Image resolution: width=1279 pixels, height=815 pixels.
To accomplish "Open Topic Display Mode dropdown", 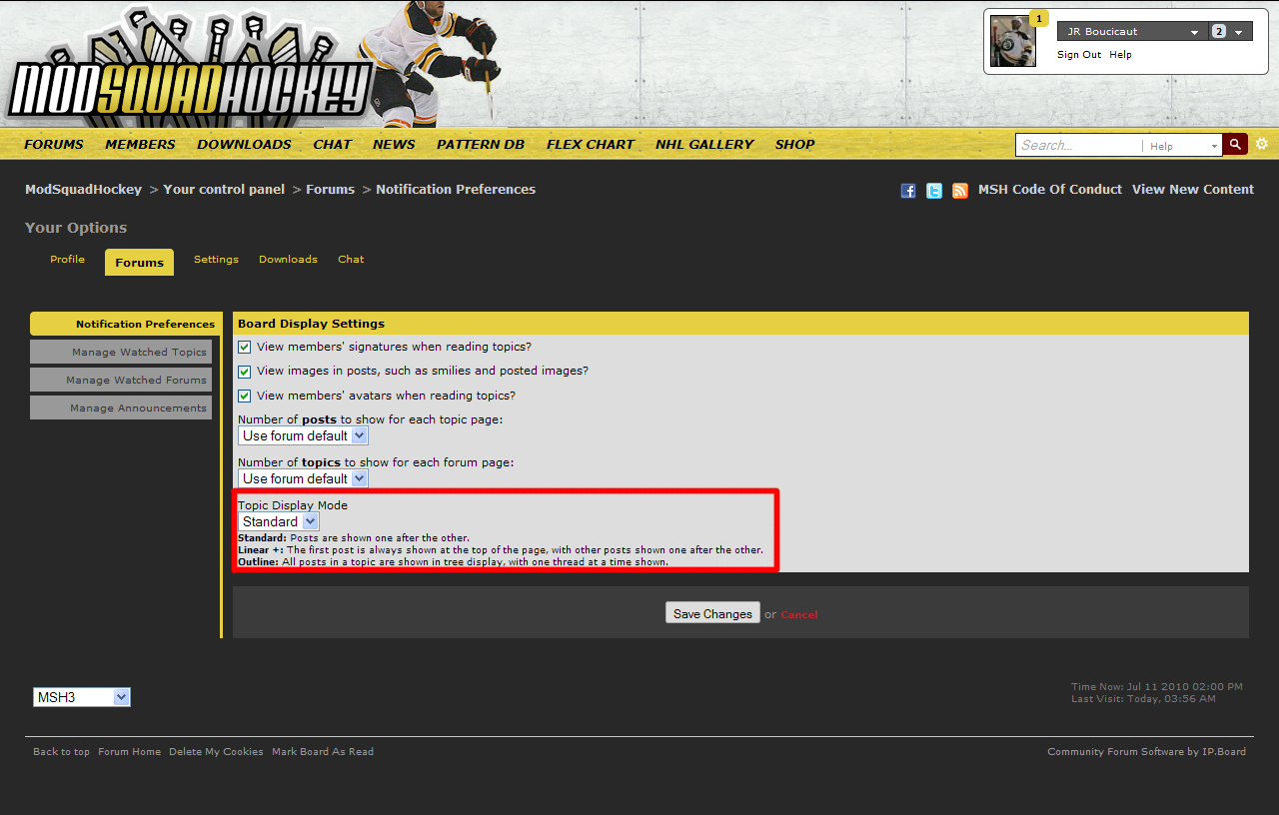I will [x=278, y=522].
